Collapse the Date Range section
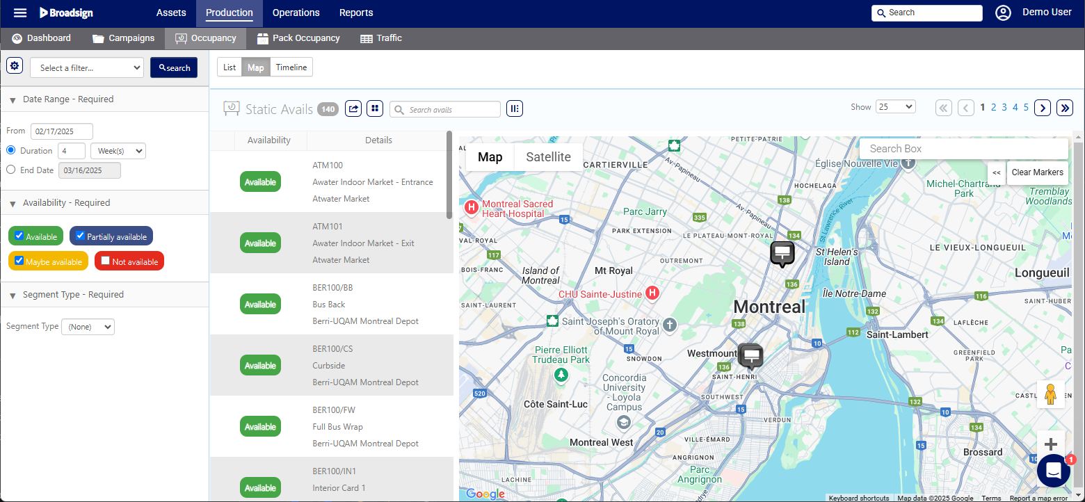The height and width of the screenshot is (502, 1085). click(13, 100)
